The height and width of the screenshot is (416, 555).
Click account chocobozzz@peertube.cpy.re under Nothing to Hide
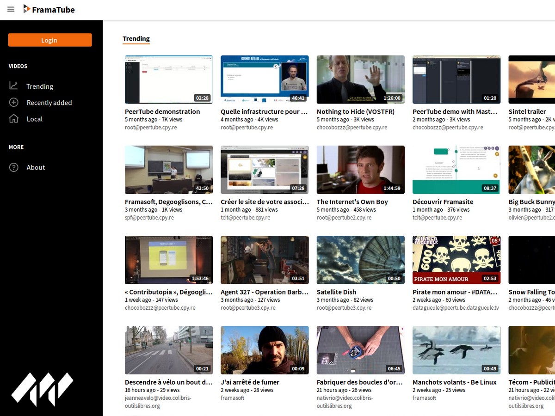[352, 127]
